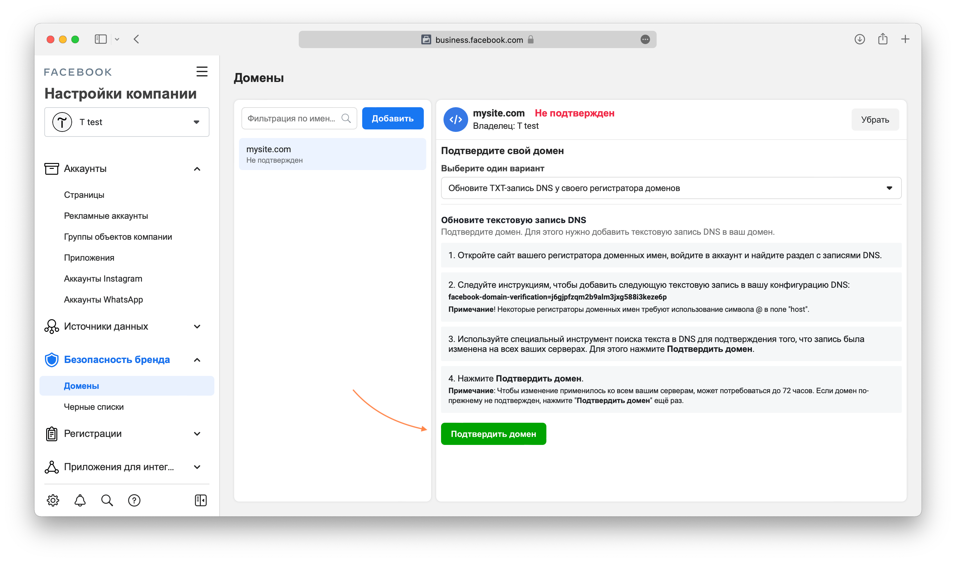Click the website icon in address bar

point(426,39)
